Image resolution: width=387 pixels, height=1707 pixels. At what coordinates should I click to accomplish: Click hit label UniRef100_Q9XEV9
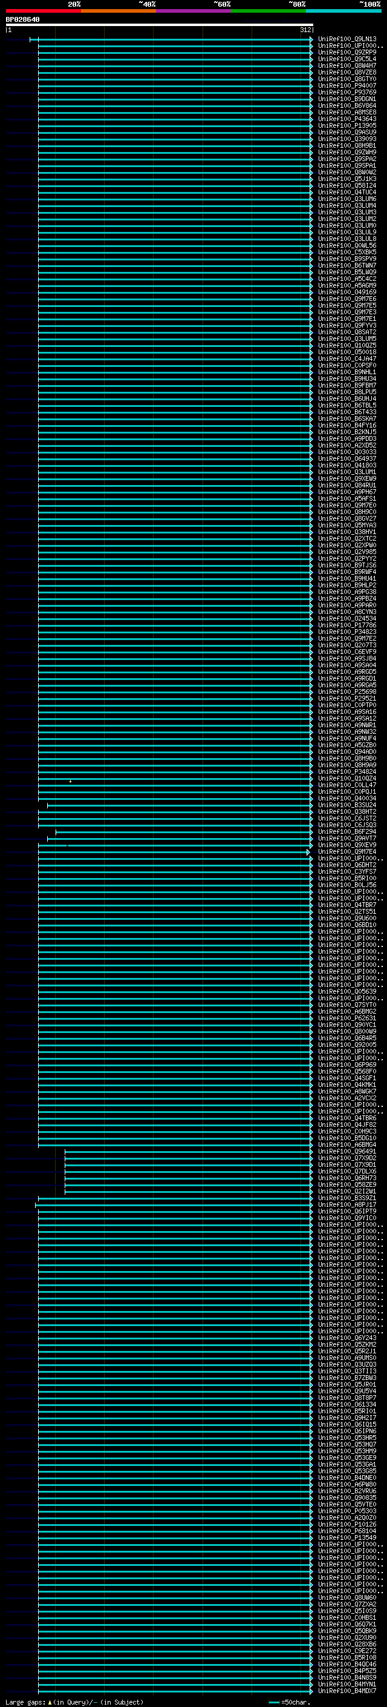(346, 845)
